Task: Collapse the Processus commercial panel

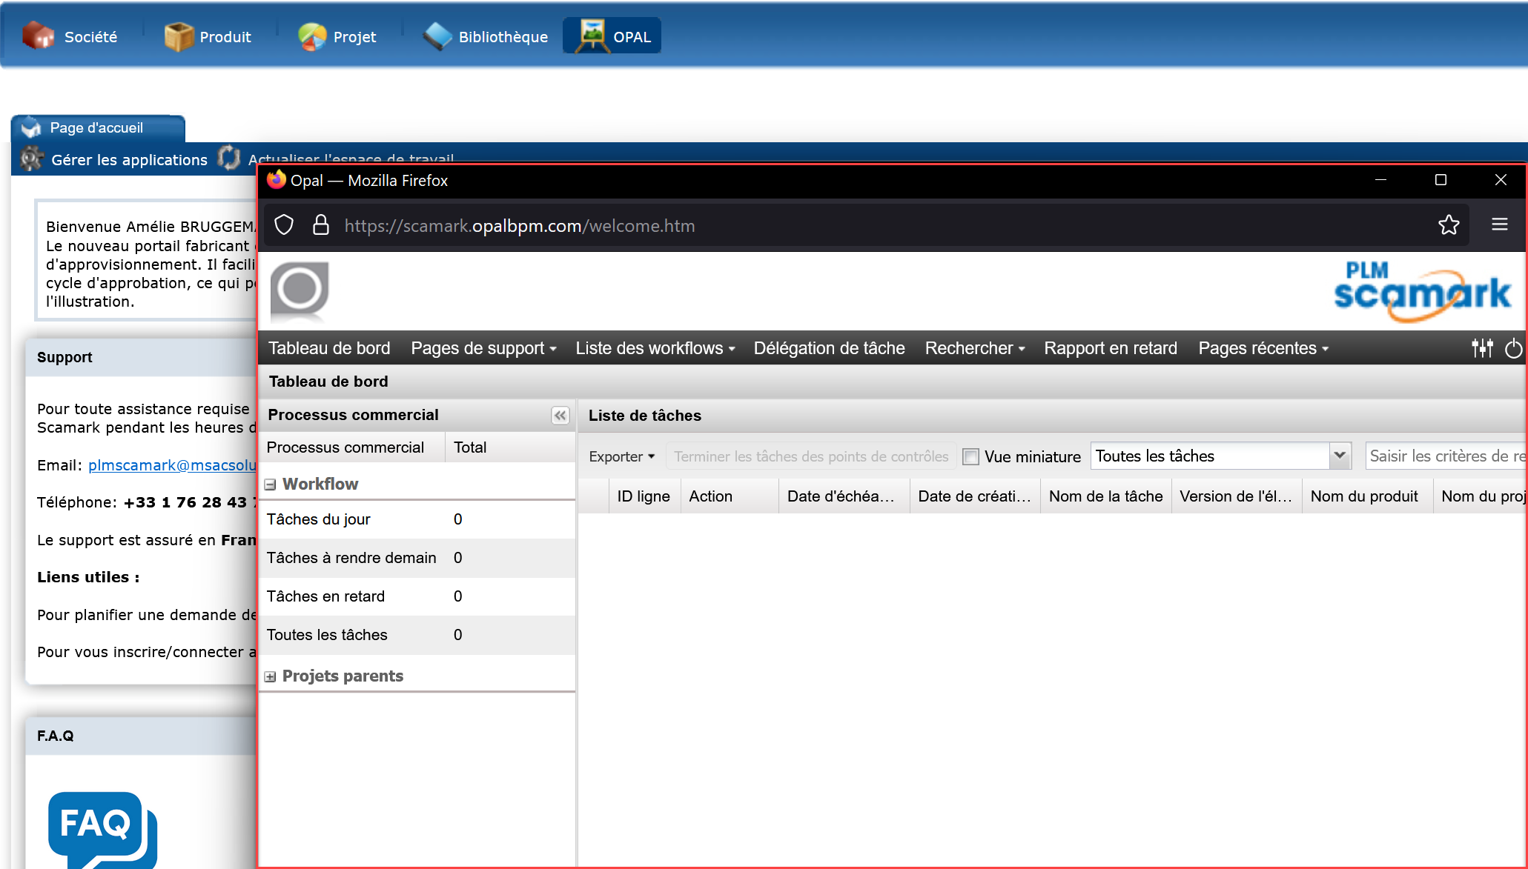Action: point(560,416)
